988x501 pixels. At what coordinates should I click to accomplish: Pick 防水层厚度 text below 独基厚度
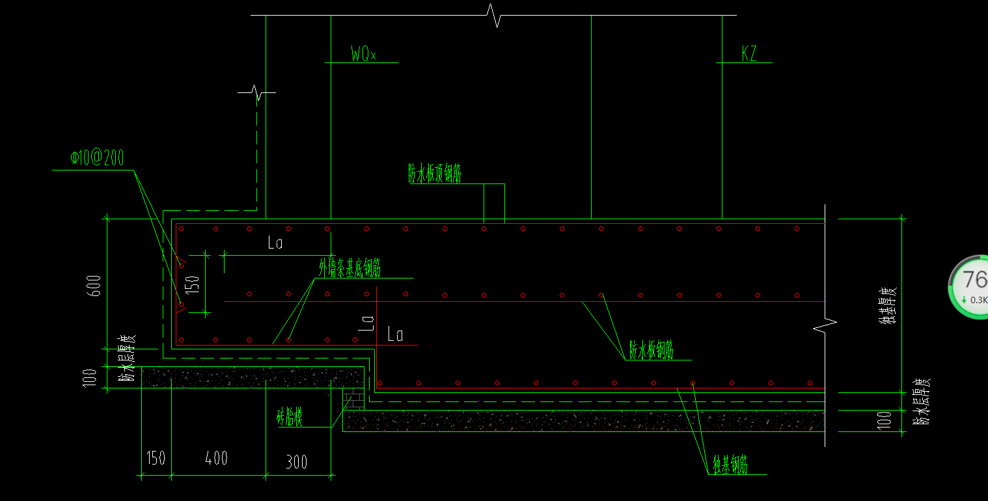(921, 401)
